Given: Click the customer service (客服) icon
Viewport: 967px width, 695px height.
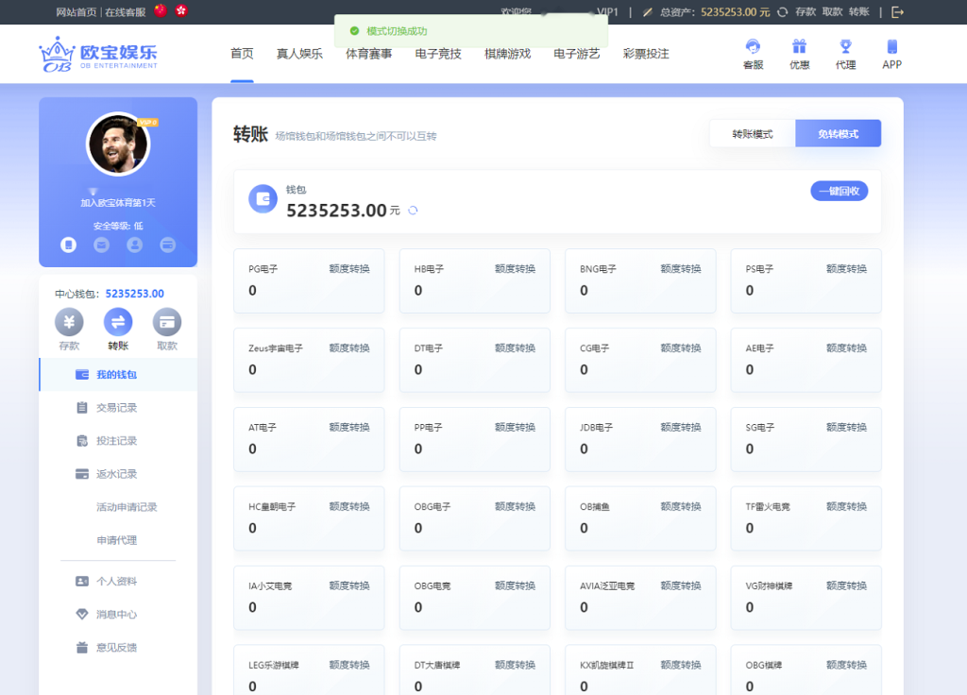Looking at the screenshot, I should [x=752, y=54].
